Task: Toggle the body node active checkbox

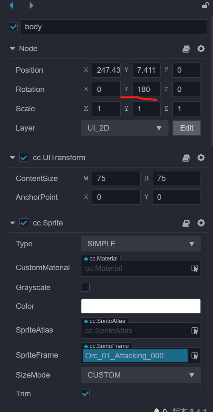Action: click(13, 27)
